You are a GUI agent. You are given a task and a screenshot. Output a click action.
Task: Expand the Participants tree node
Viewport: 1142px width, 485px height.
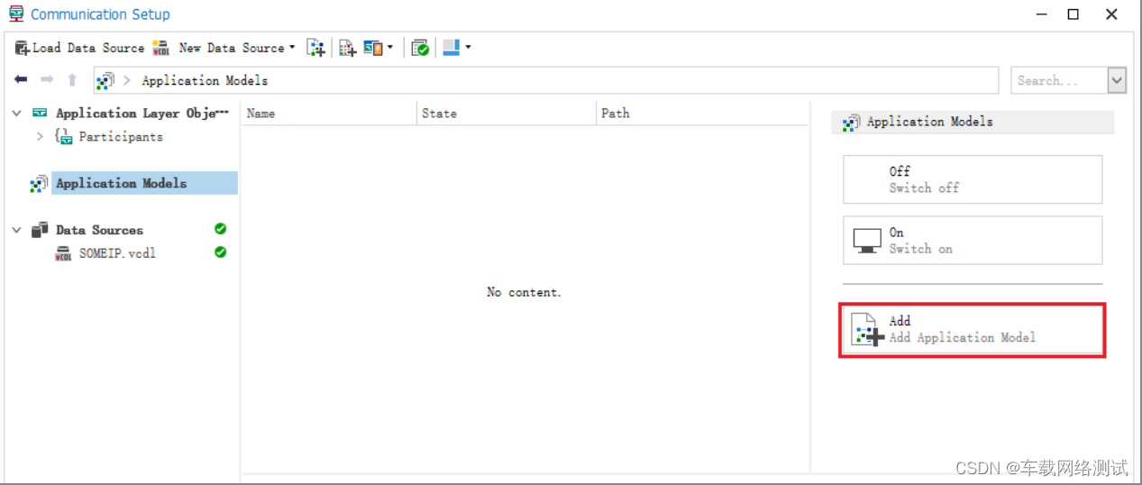[x=40, y=136]
